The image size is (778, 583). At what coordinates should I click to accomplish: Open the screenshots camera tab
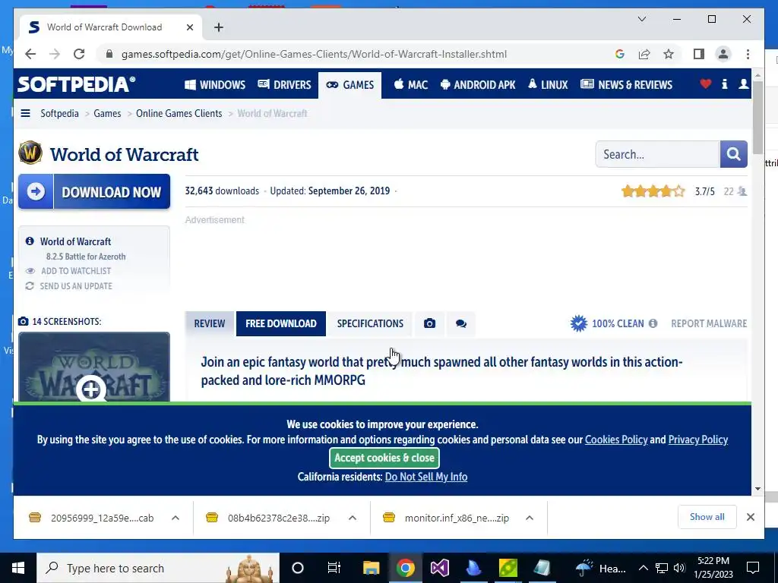430,323
